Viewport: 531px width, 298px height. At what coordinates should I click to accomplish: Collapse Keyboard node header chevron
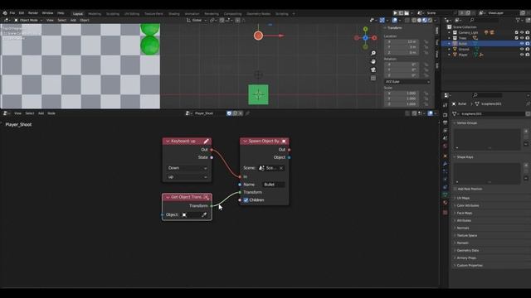coord(168,142)
